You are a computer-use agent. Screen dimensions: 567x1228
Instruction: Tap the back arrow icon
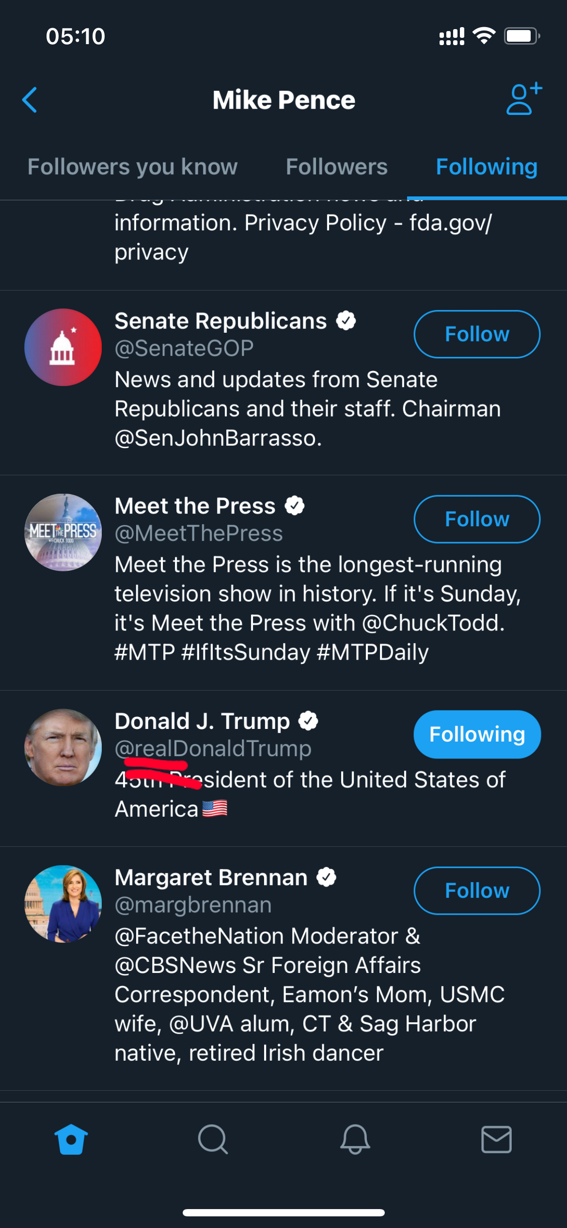[x=30, y=100]
